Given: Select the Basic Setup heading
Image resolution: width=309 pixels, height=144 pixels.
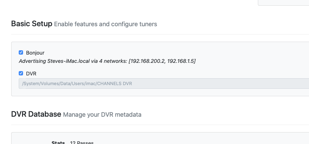Looking at the screenshot, I should point(32,24).
